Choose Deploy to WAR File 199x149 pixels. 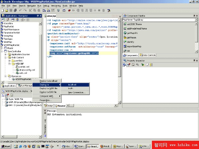(47, 88)
